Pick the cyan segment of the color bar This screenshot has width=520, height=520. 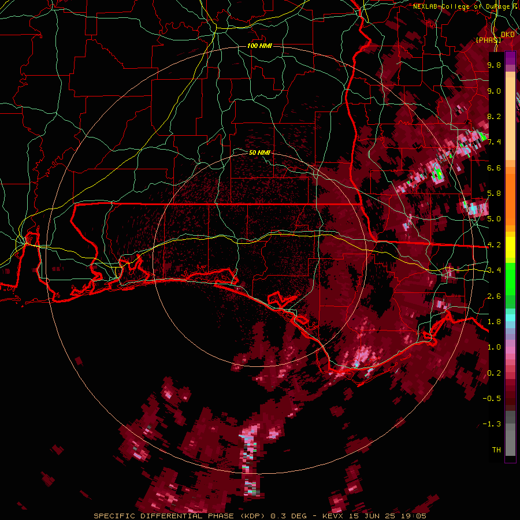(x=510, y=318)
